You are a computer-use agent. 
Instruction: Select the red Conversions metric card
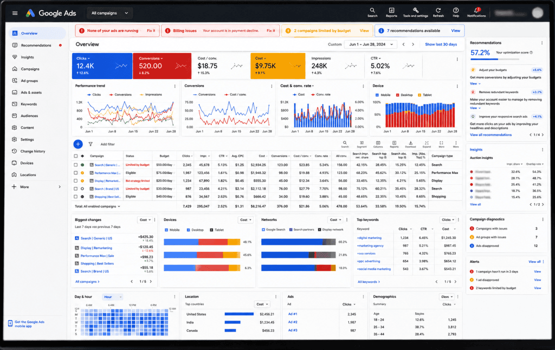click(x=162, y=66)
